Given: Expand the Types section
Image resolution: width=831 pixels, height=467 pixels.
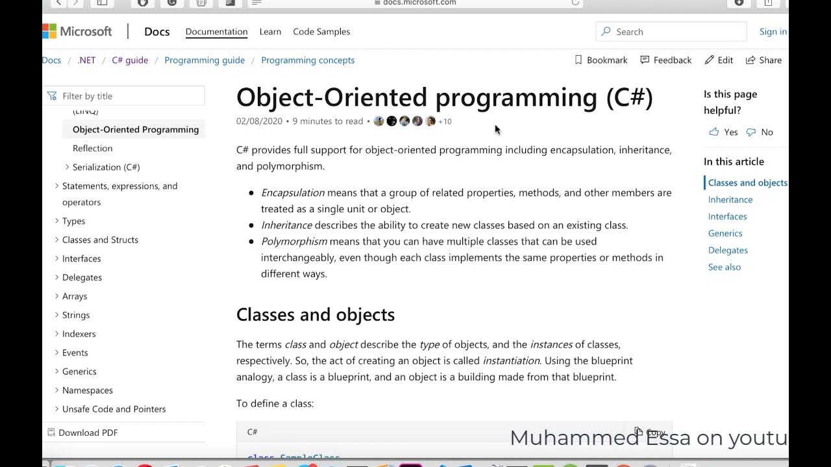Looking at the screenshot, I should coord(56,221).
